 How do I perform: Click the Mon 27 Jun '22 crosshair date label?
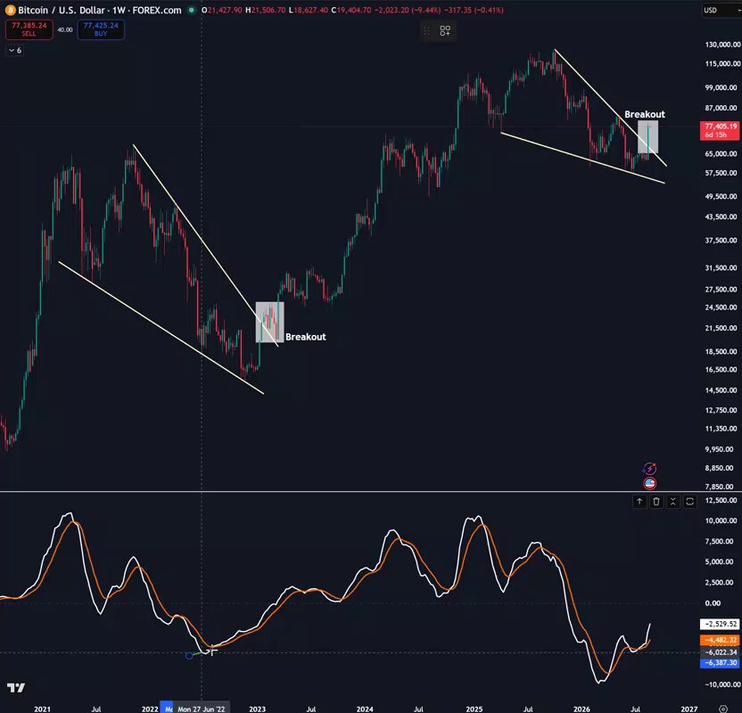pyautogui.click(x=202, y=709)
